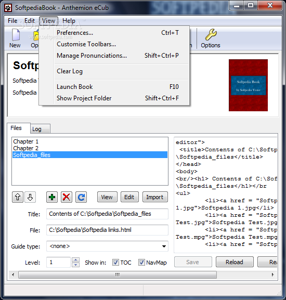Click the horizontal scrollbar thumb
286x300 pixels.
(x=118, y=275)
